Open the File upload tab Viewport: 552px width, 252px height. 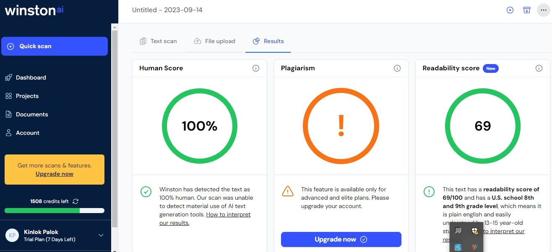tap(214, 41)
